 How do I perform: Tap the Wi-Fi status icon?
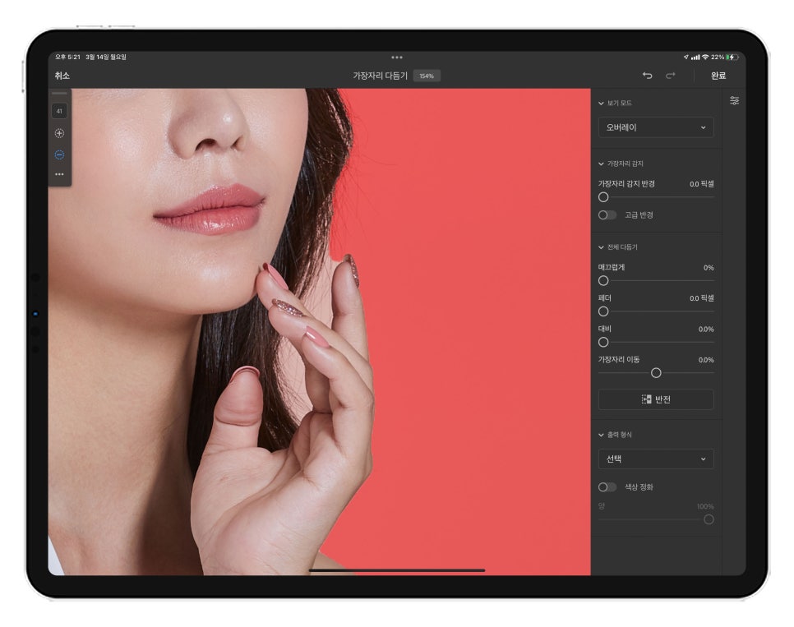[x=705, y=58]
